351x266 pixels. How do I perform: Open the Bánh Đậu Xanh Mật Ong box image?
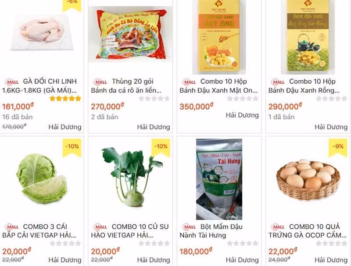pyautogui.click(x=219, y=37)
